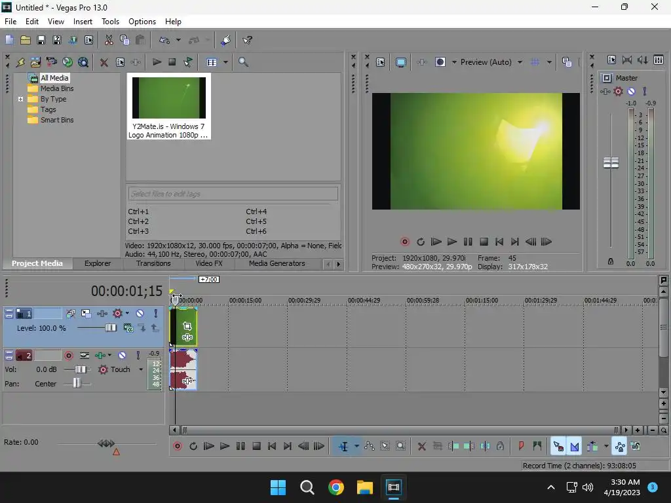Image resolution: width=671 pixels, height=503 pixels.
Task: Open the Insert menu
Action: [x=83, y=22]
